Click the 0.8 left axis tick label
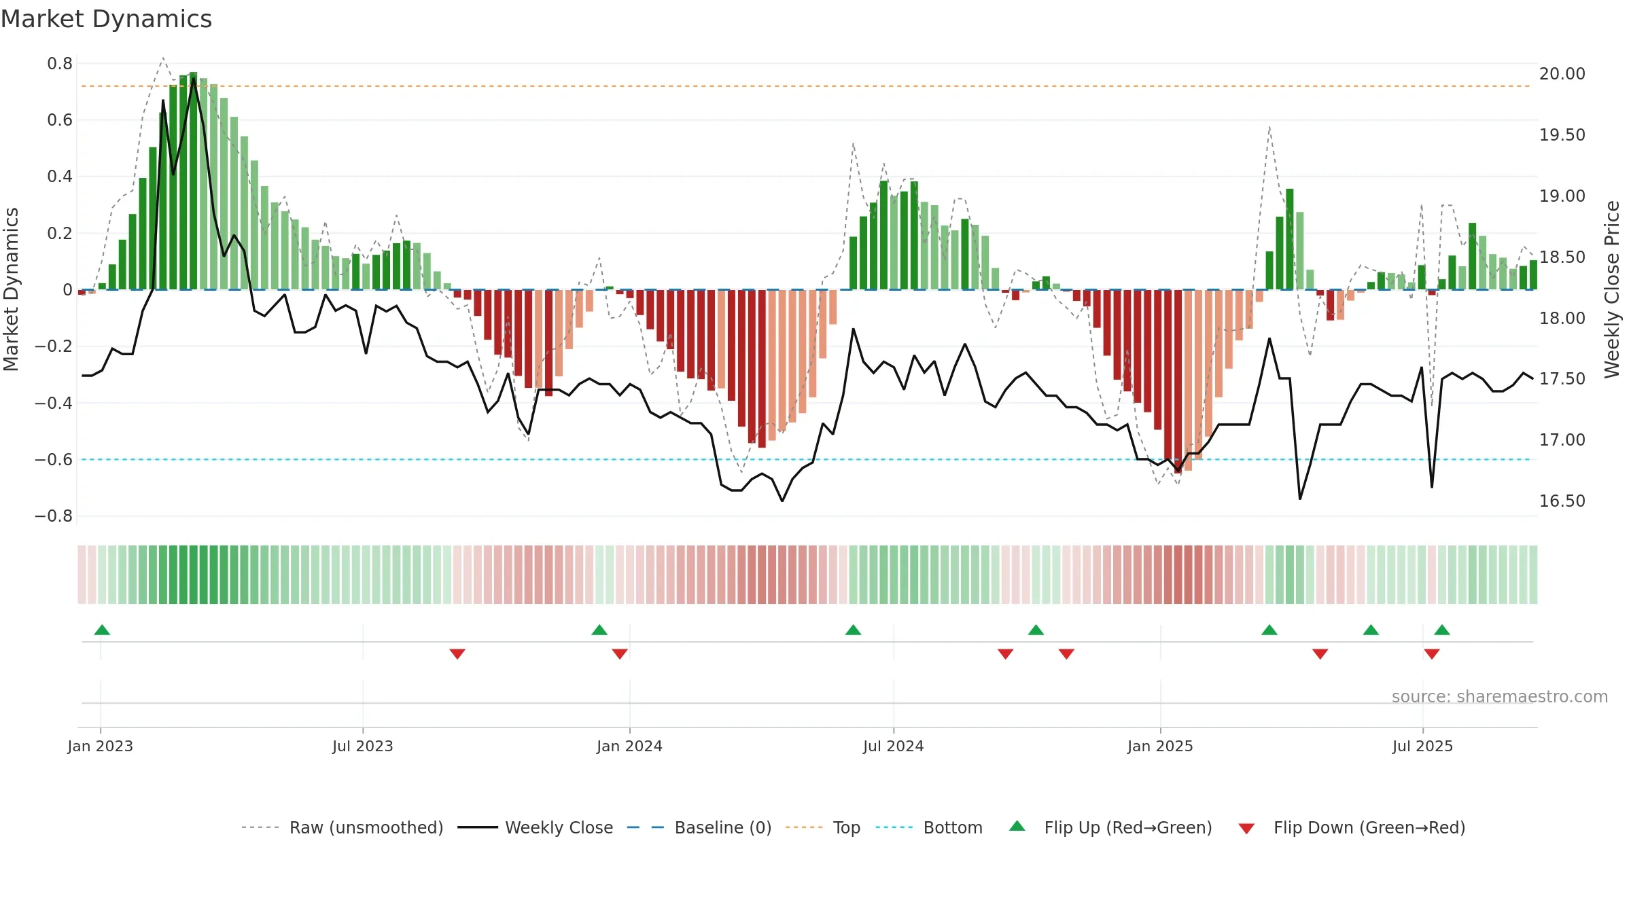The image size is (1631, 917). coord(60,64)
